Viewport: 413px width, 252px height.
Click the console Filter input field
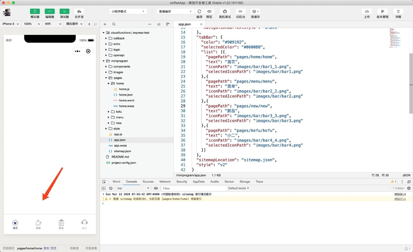tap(193, 188)
